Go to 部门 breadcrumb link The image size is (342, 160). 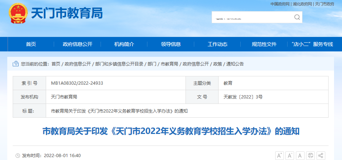152,64
